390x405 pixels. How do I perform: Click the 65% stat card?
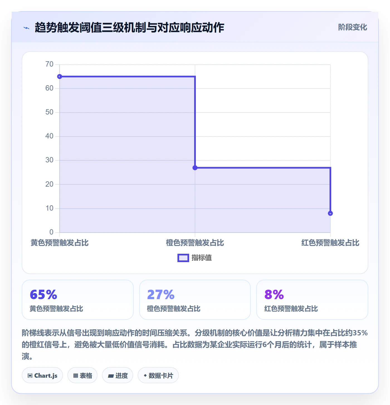(x=78, y=300)
